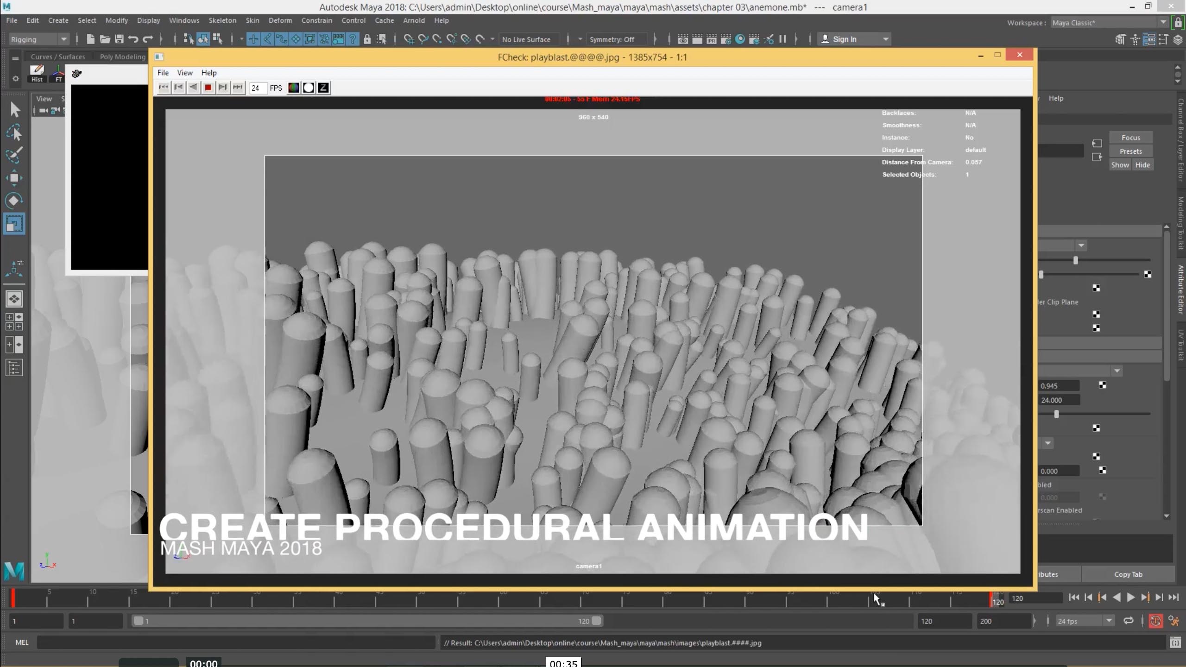
Task: Open the Shelf menu hamburger icon
Action: coord(15,58)
